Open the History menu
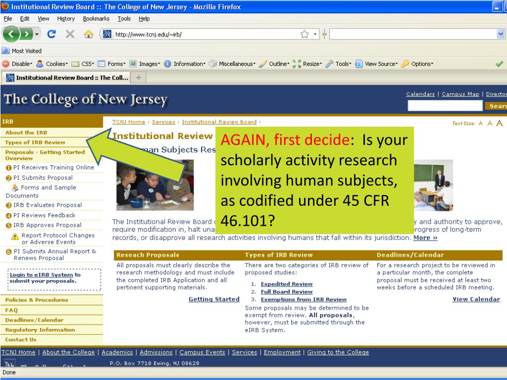507x380 pixels. pos(66,18)
